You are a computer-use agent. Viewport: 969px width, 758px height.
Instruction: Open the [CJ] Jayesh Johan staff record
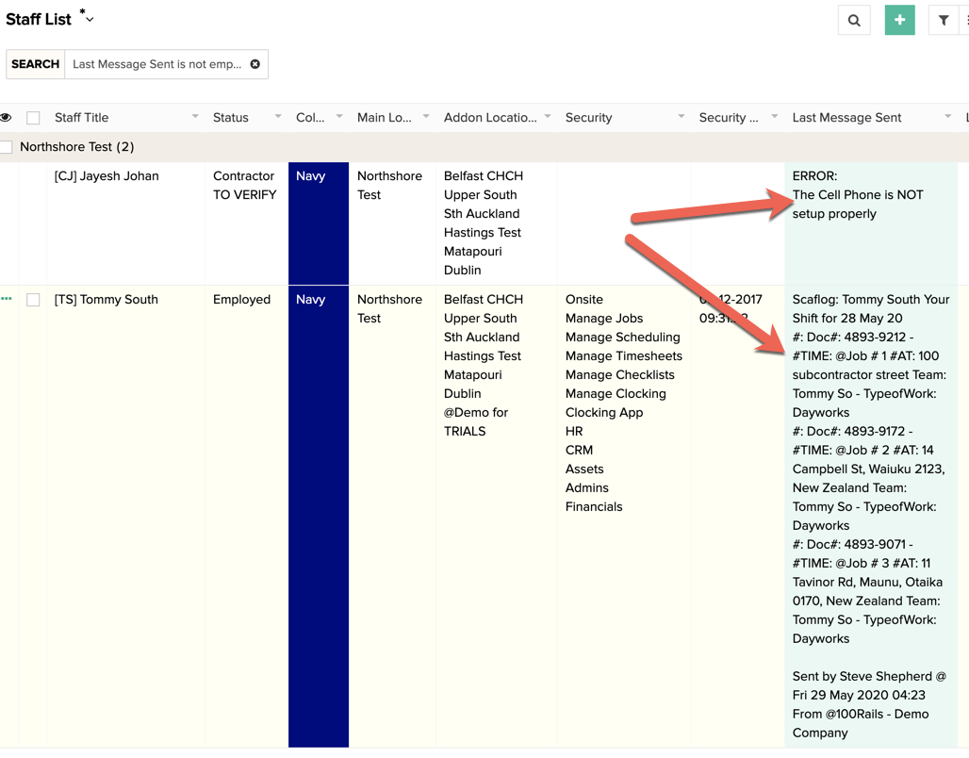click(x=107, y=176)
